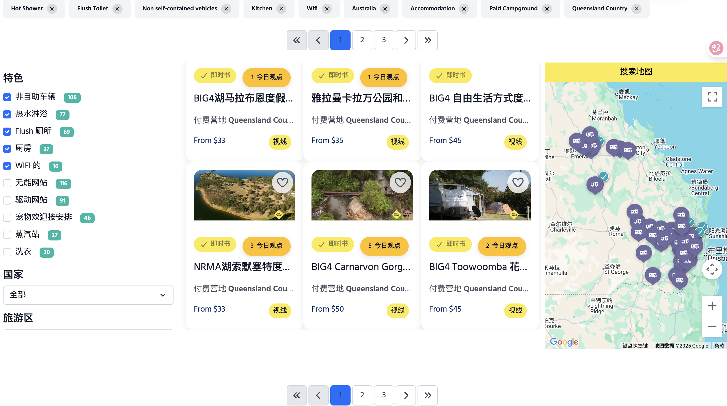Jump to last page in top pagination
Image resolution: width=727 pixels, height=406 pixels.
428,40
